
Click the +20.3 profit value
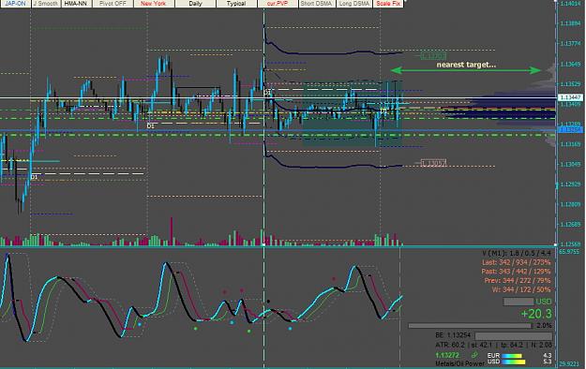[536, 314]
